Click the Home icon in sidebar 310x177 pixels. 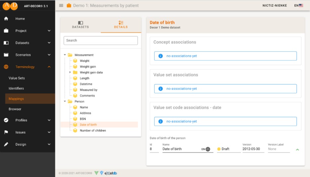[x=6, y=19]
